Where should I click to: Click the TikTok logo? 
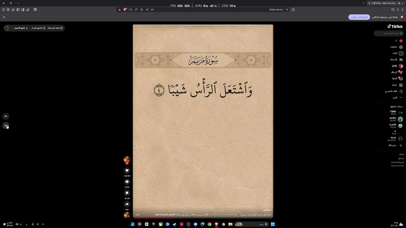click(x=395, y=27)
